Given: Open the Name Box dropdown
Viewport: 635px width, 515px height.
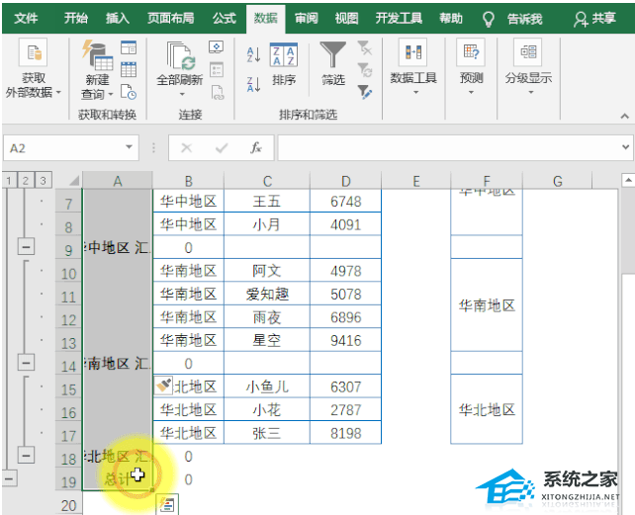Looking at the screenshot, I should coord(130,147).
